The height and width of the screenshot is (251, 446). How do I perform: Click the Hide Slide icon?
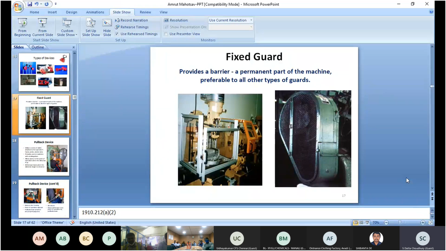[x=107, y=27]
